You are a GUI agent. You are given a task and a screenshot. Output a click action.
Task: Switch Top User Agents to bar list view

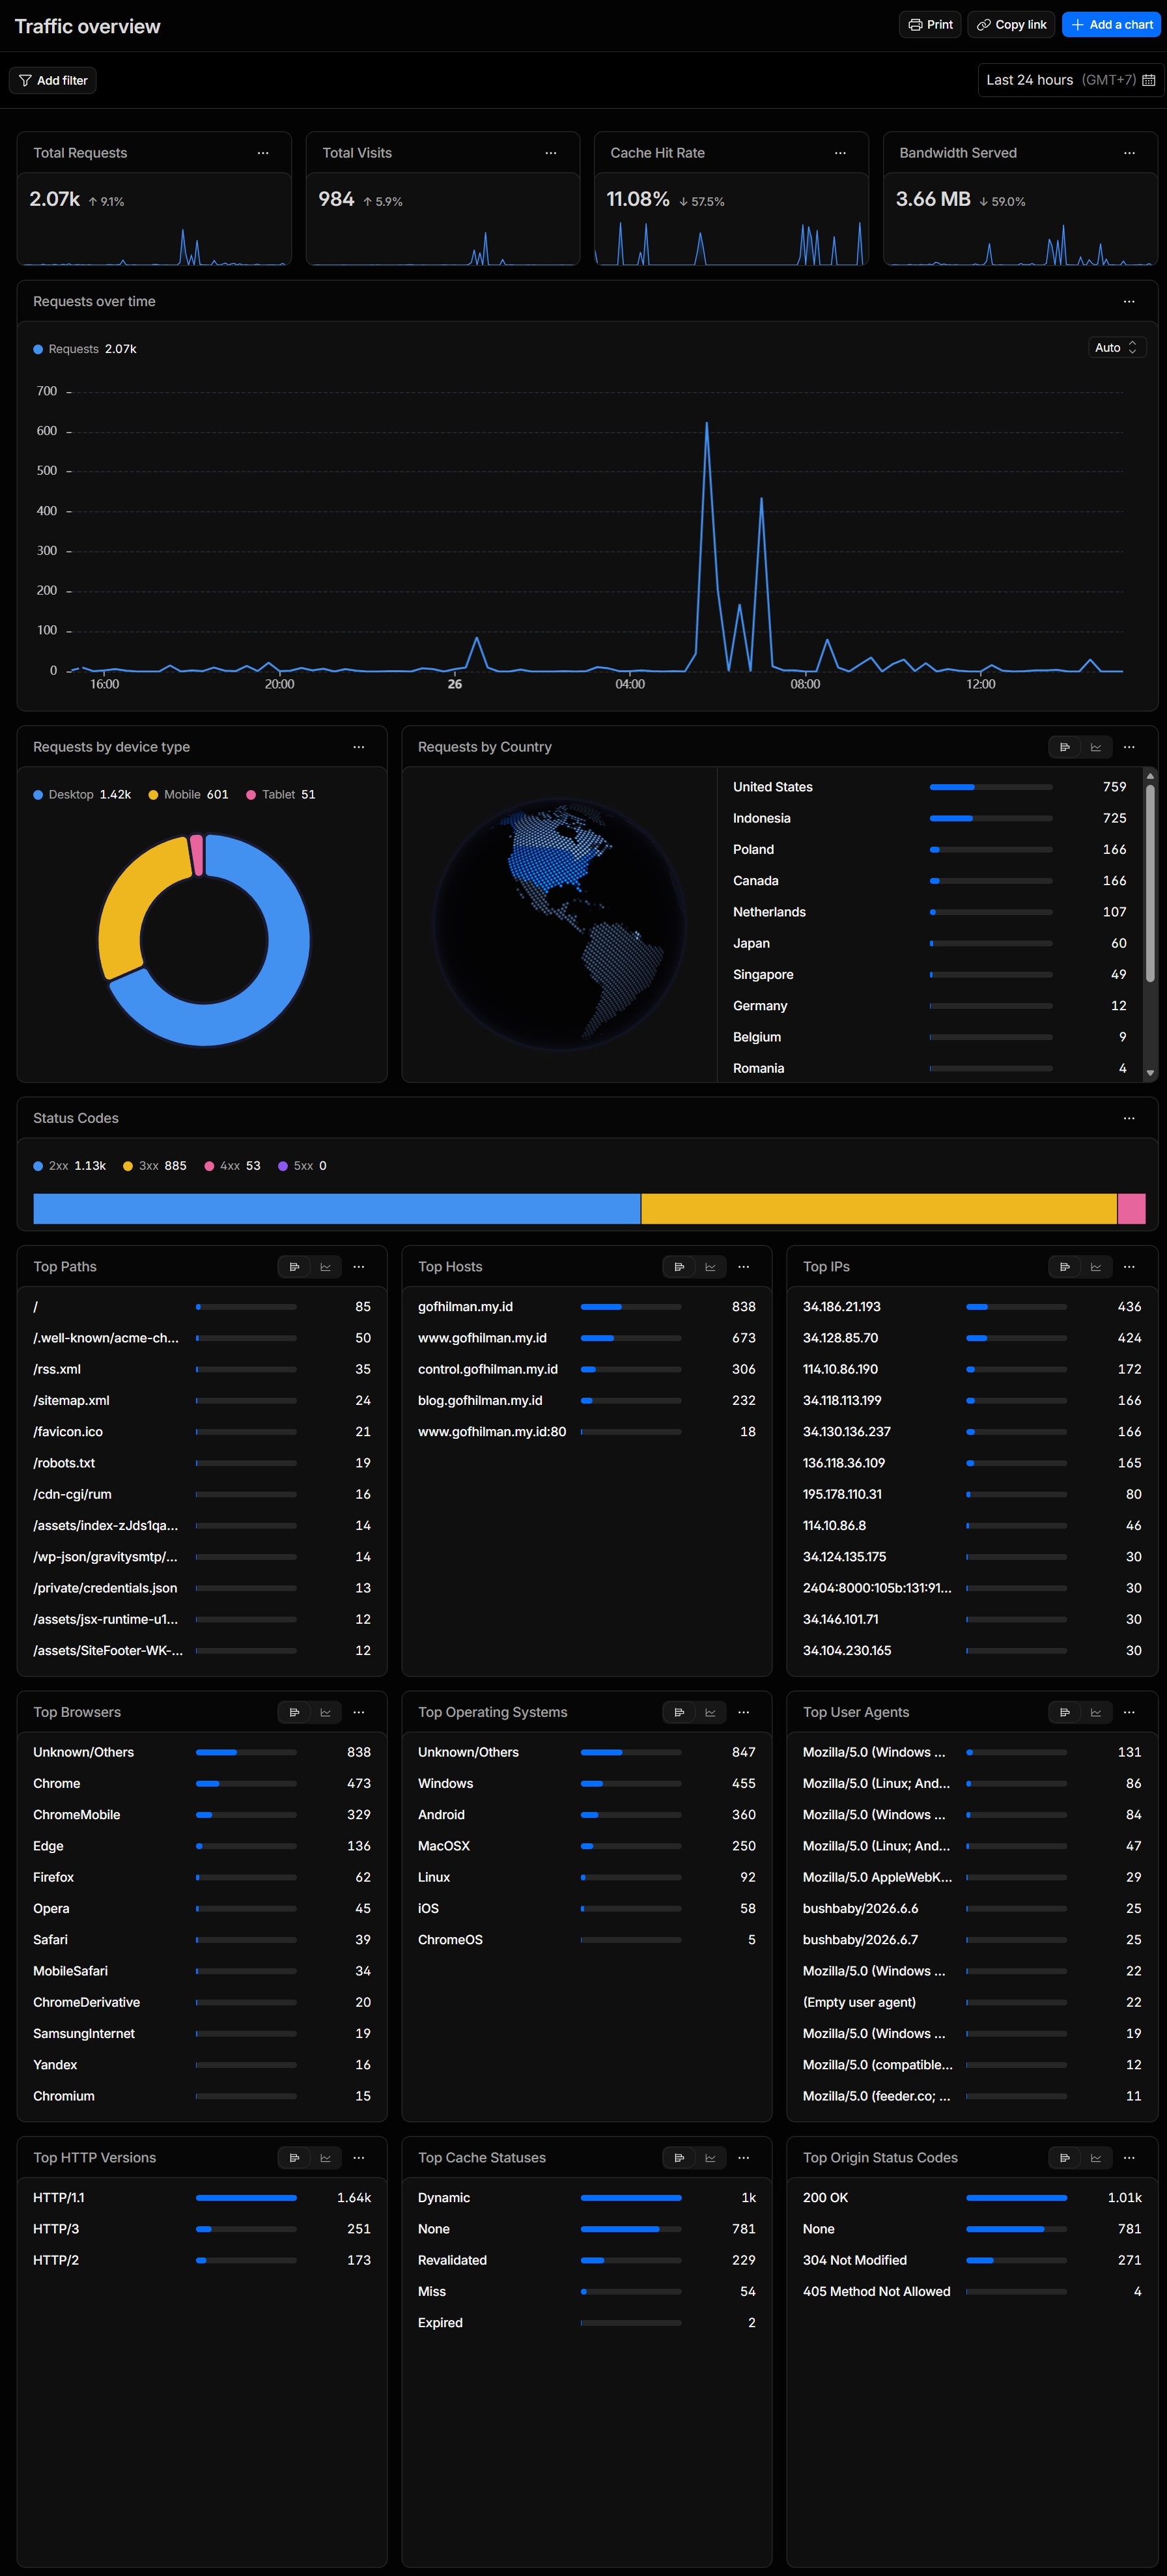(1064, 1712)
